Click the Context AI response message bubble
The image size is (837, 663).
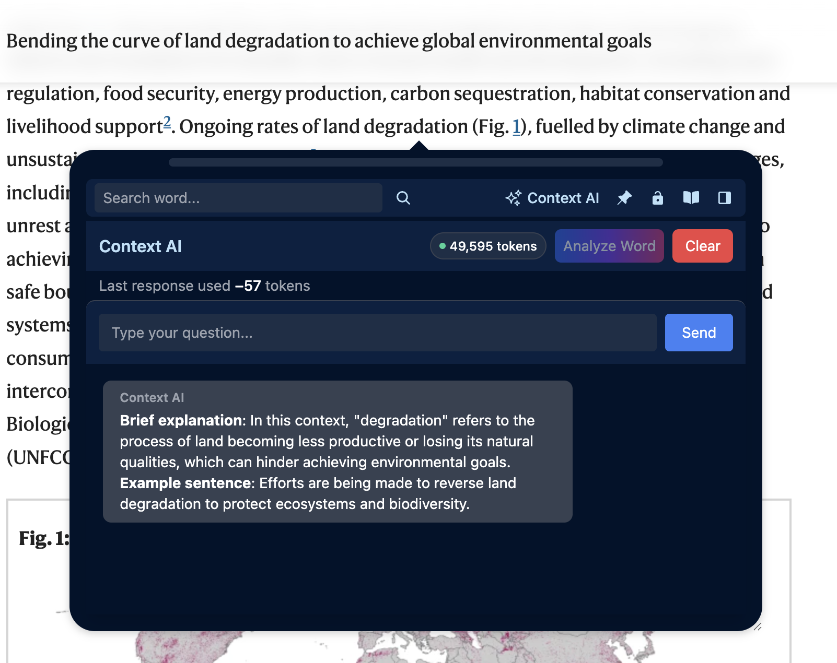click(x=338, y=452)
